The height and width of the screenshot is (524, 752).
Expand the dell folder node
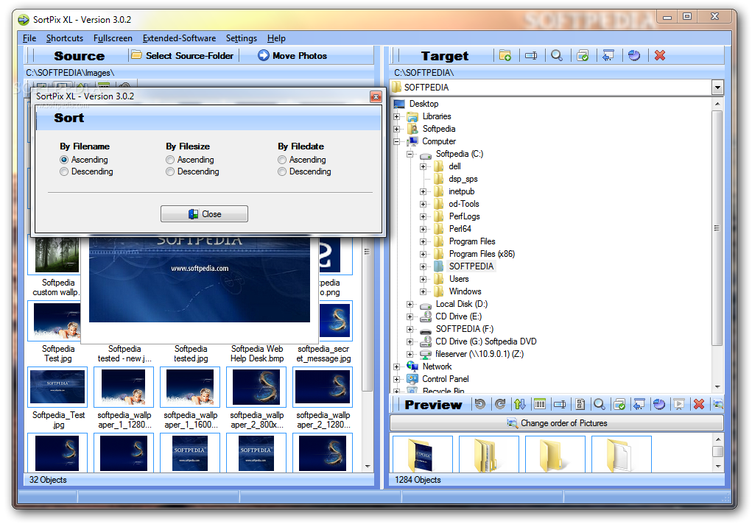click(x=423, y=166)
